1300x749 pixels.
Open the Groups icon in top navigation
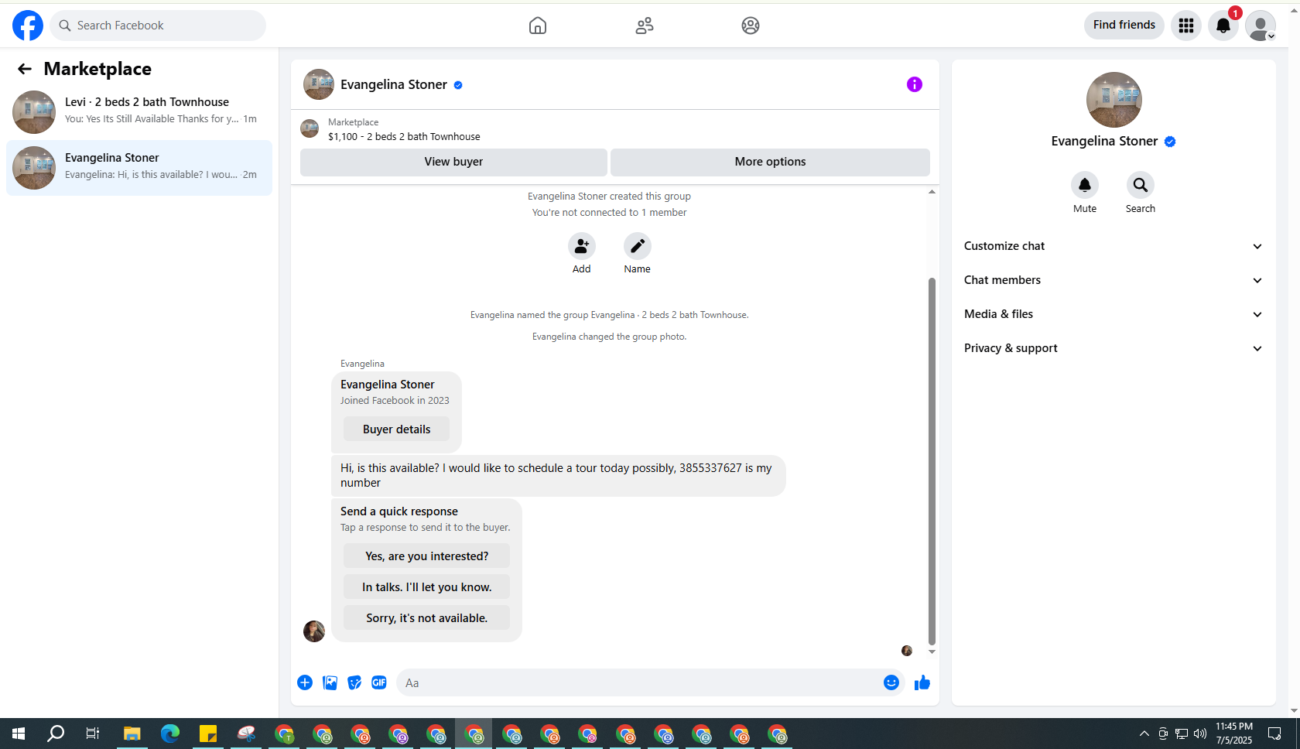coord(751,26)
